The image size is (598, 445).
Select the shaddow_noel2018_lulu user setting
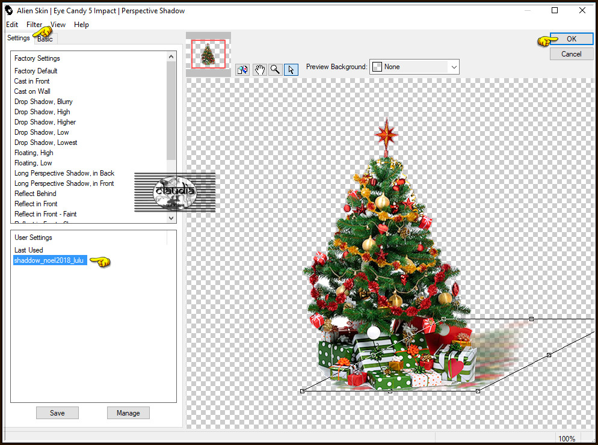(x=50, y=260)
